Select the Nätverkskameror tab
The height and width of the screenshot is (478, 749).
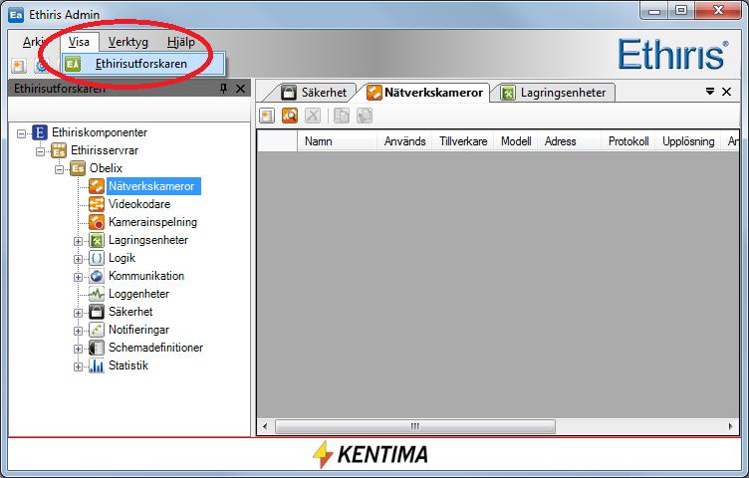424,93
